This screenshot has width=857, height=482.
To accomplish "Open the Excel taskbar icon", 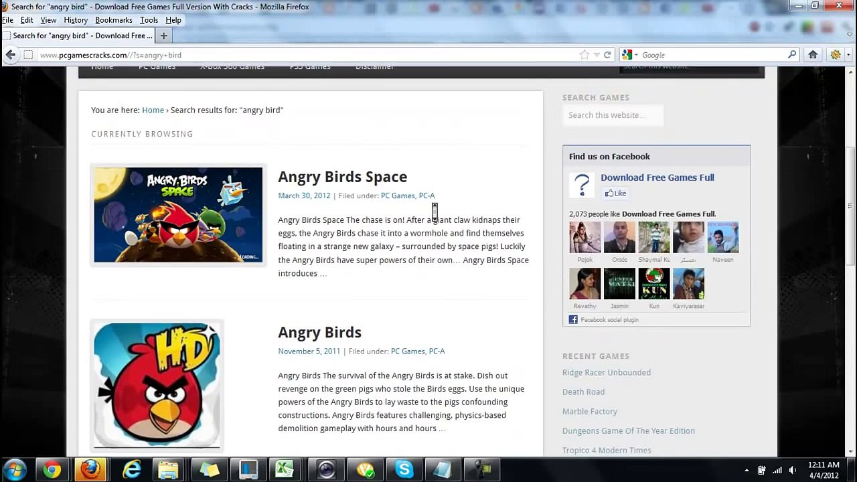I will 285,470.
